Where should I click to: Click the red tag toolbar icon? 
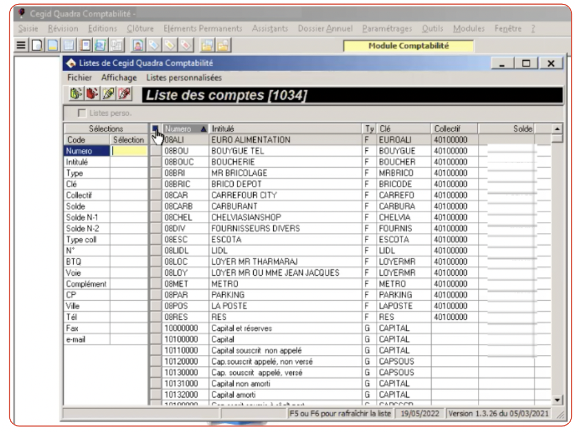coord(186,46)
